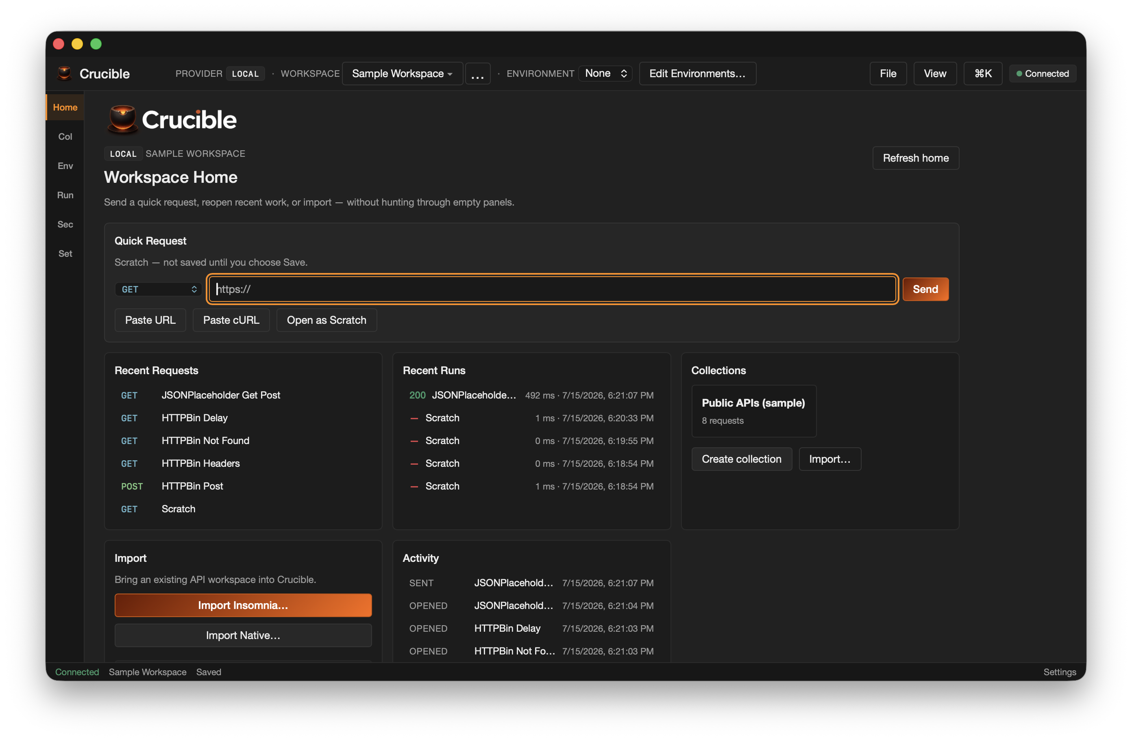Click the green Connected status indicator
The height and width of the screenshot is (741, 1132).
click(x=1042, y=74)
